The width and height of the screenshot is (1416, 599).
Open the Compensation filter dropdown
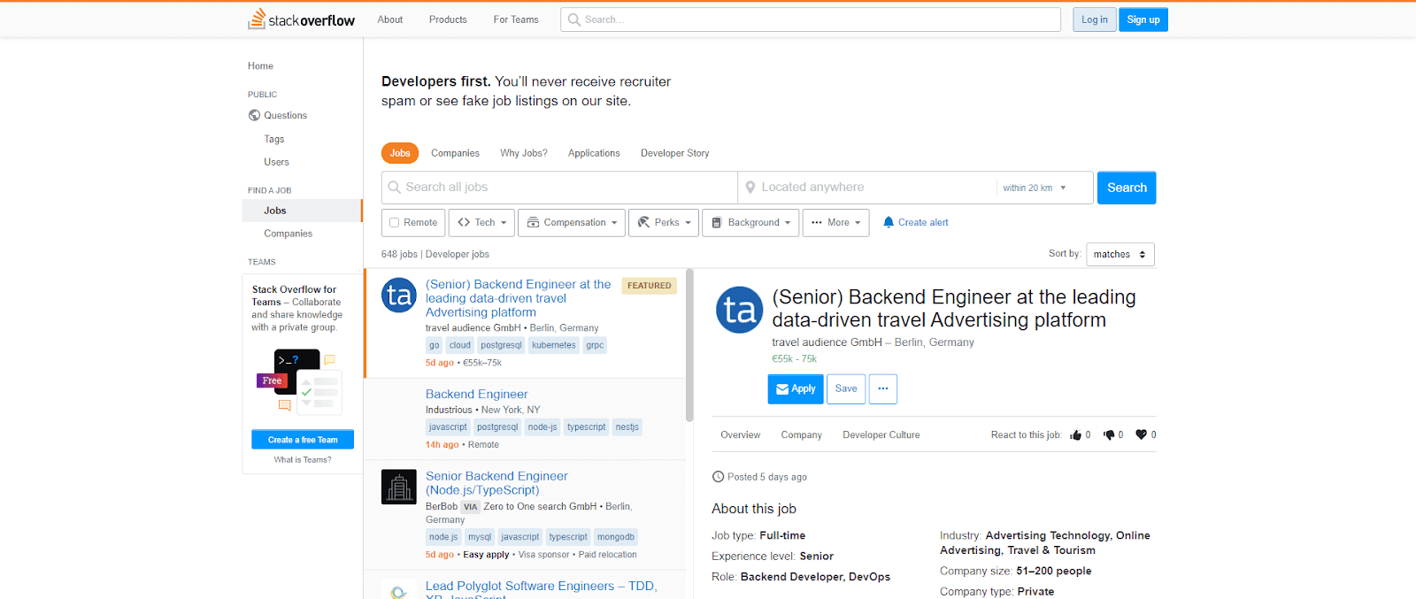(x=572, y=223)
